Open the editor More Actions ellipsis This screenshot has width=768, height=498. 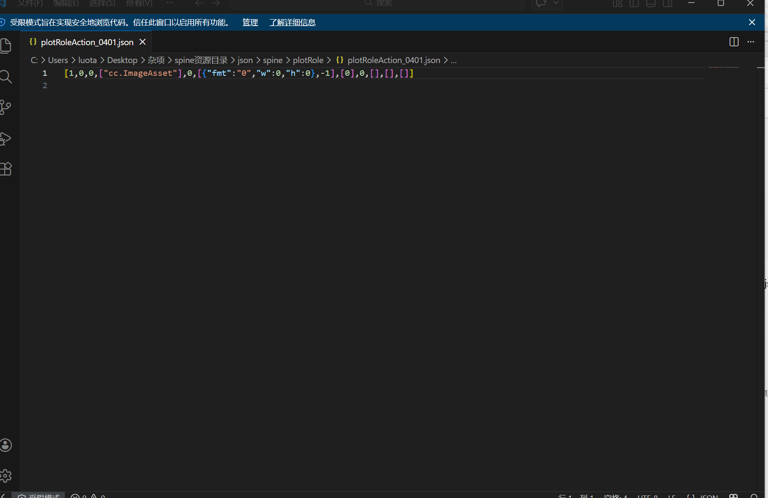tap(751, 42)
